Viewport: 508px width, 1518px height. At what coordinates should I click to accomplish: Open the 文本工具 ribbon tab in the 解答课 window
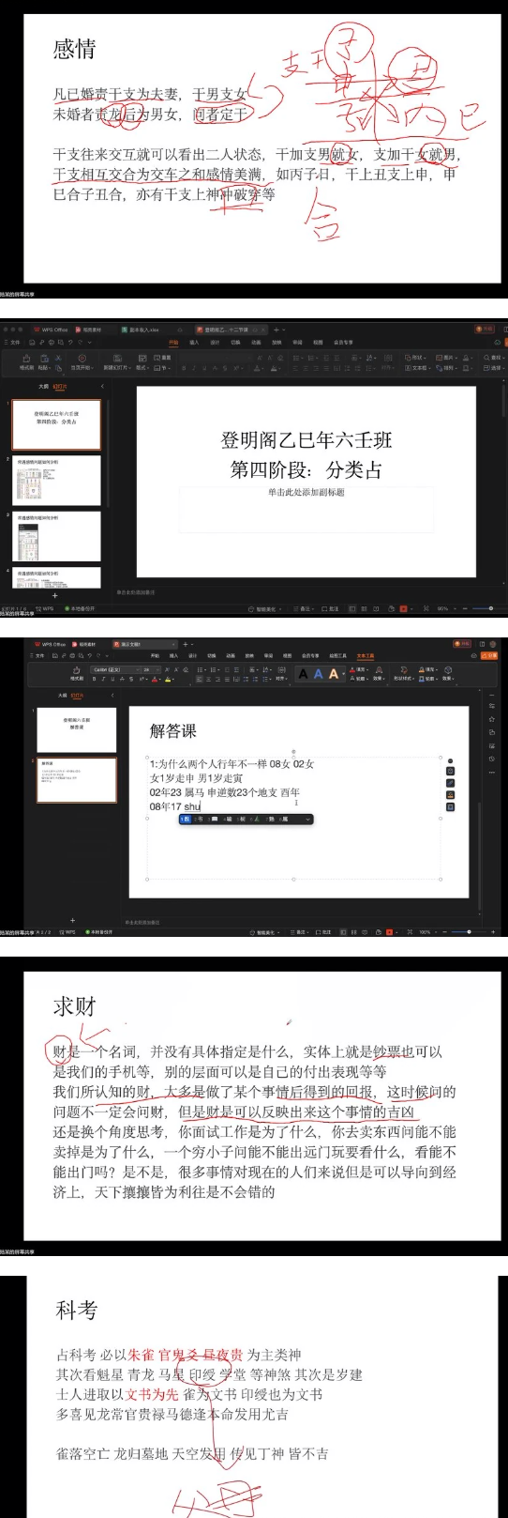(x=365, y=656)
